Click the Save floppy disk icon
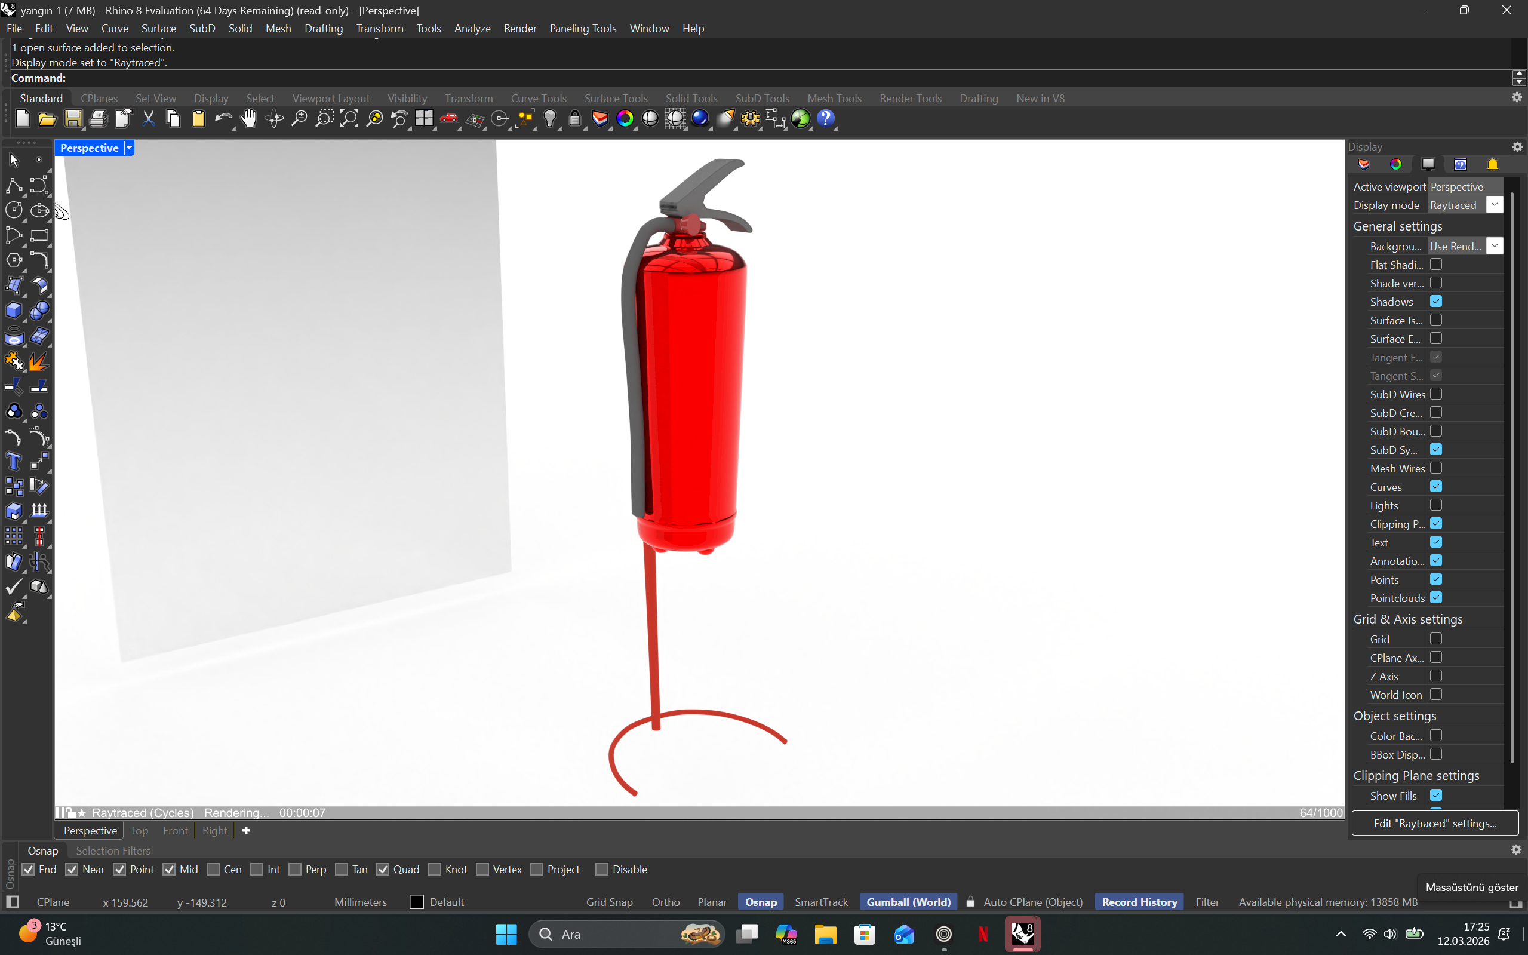1528x955 pixels. click(73, 119)
